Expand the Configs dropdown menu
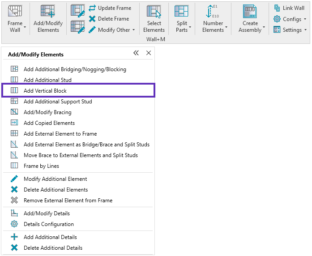The width and height of the screenshot is (312, 256). [x=305, y=19]
